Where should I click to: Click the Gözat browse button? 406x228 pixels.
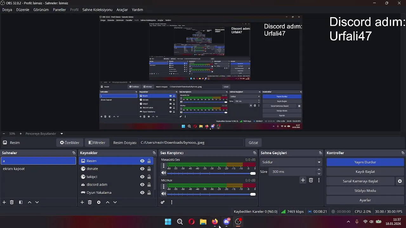[253, 142]
